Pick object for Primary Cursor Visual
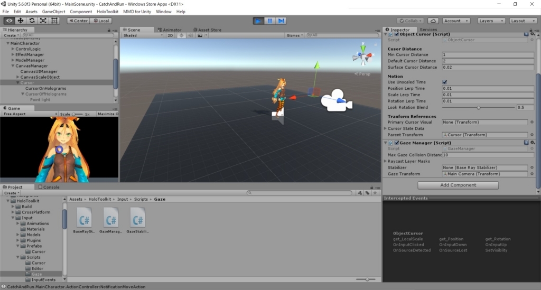The image size is (541, 290). pyautogui.click(x=531, y=122)
